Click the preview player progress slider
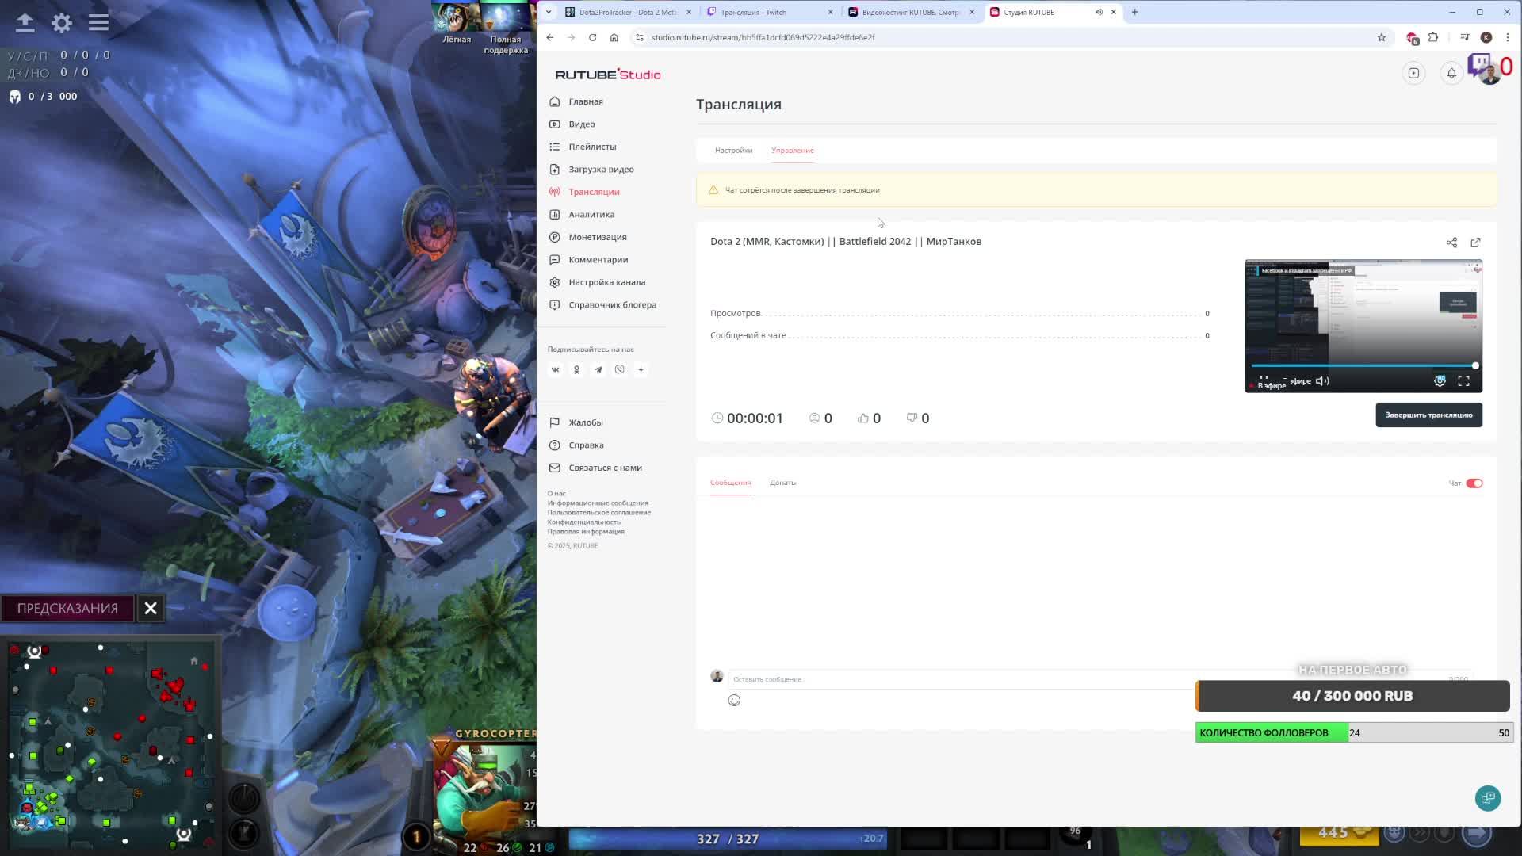This screenshot has width=1522, height=856. [1363, 365]
